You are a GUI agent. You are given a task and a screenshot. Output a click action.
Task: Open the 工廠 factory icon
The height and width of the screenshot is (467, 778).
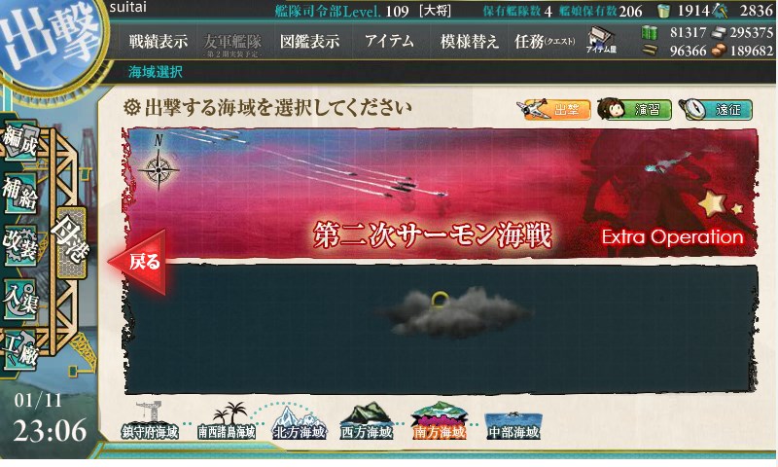(19, 351)
